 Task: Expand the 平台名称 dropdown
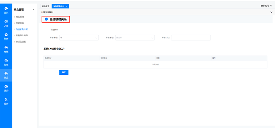tap(79, 38)
